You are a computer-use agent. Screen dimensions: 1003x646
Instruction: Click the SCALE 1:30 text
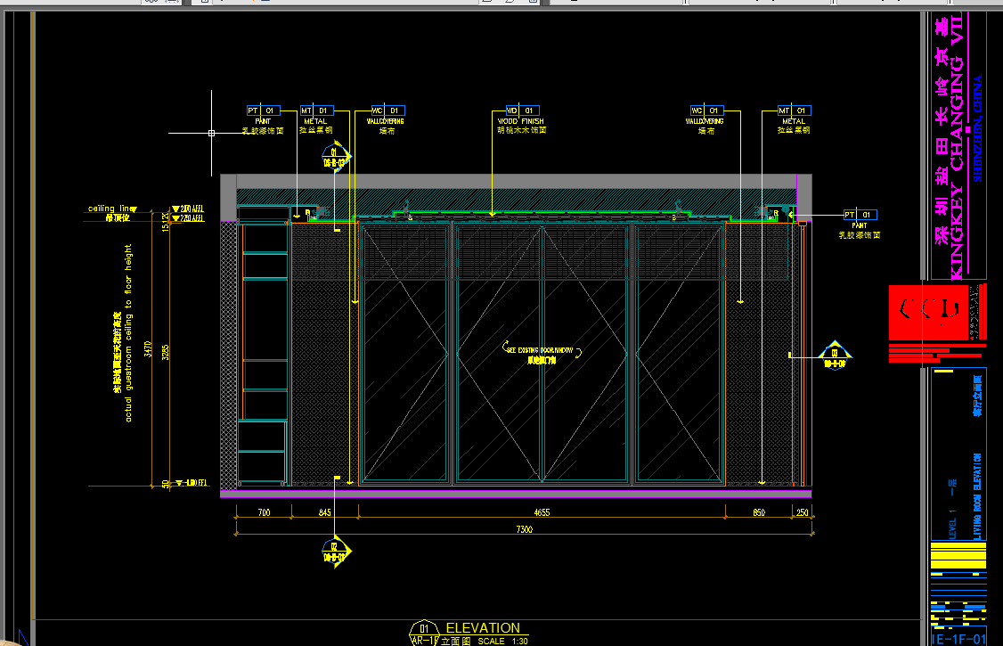click(502, 641)
